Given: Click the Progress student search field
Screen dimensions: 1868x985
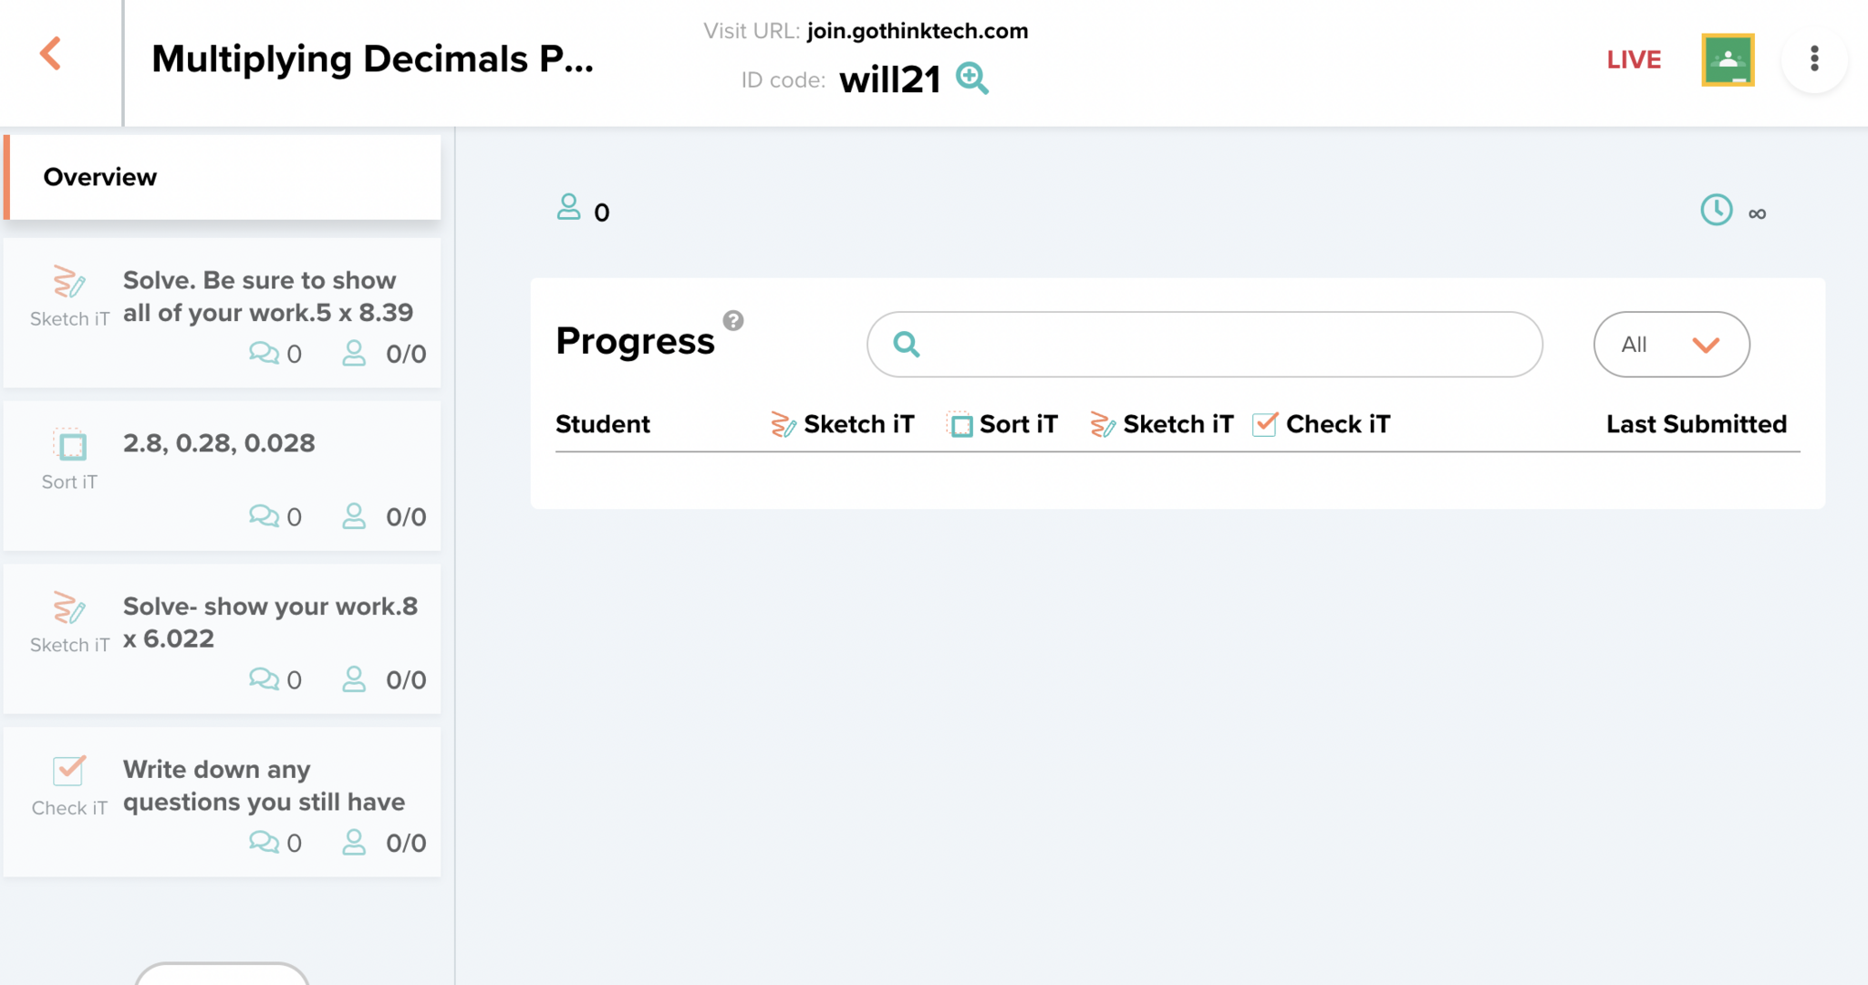Looking at the screenshot, I should [1222, 345].
